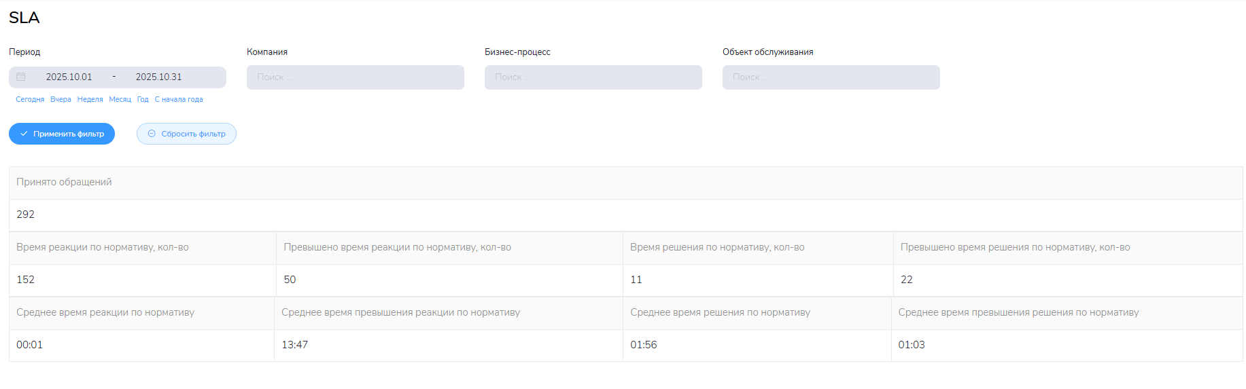Click the exceeded reaction time count 50
Viewport: 1246px width, 389px height.
click(x=290, y=280)
